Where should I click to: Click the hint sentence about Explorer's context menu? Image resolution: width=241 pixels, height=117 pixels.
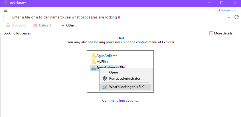[121, 42]
